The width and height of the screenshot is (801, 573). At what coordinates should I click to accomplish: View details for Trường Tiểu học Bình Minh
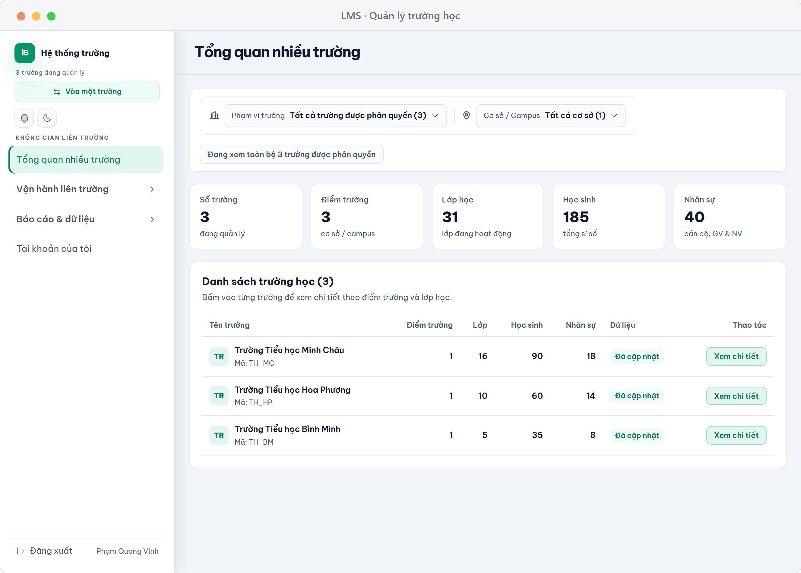click(736, 435)
